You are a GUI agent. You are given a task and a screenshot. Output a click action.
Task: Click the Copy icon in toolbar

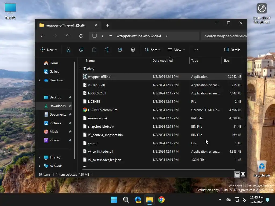pyautogui.click(x=81, y=50)
